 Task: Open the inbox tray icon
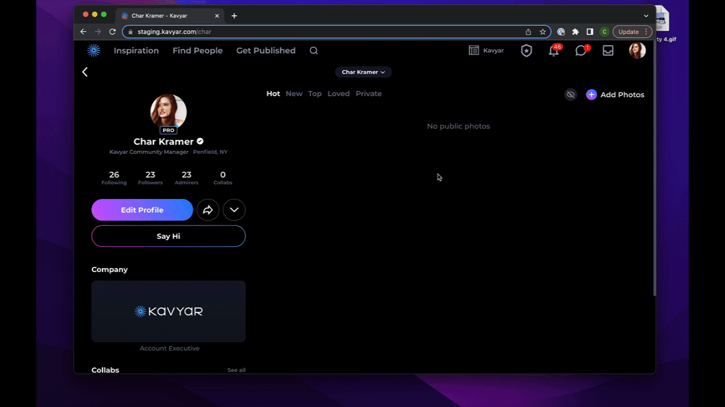point(608,50)
